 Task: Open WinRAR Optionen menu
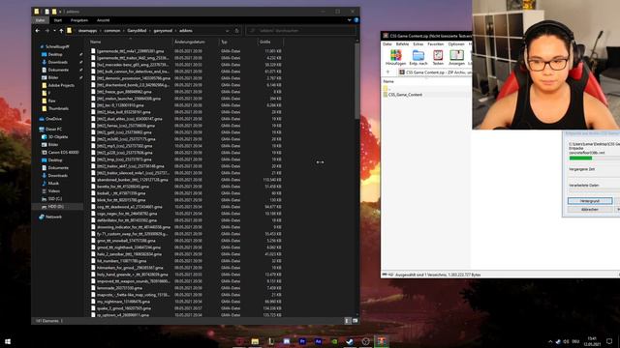click(456, 44)
